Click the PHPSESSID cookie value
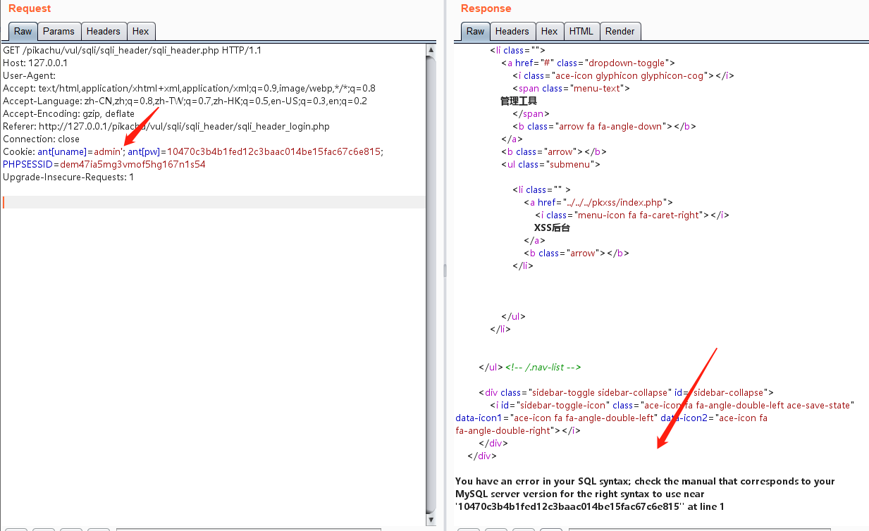The width and height of the screenshot is (869, 531). pyautogui.click(x=132, y=164)
